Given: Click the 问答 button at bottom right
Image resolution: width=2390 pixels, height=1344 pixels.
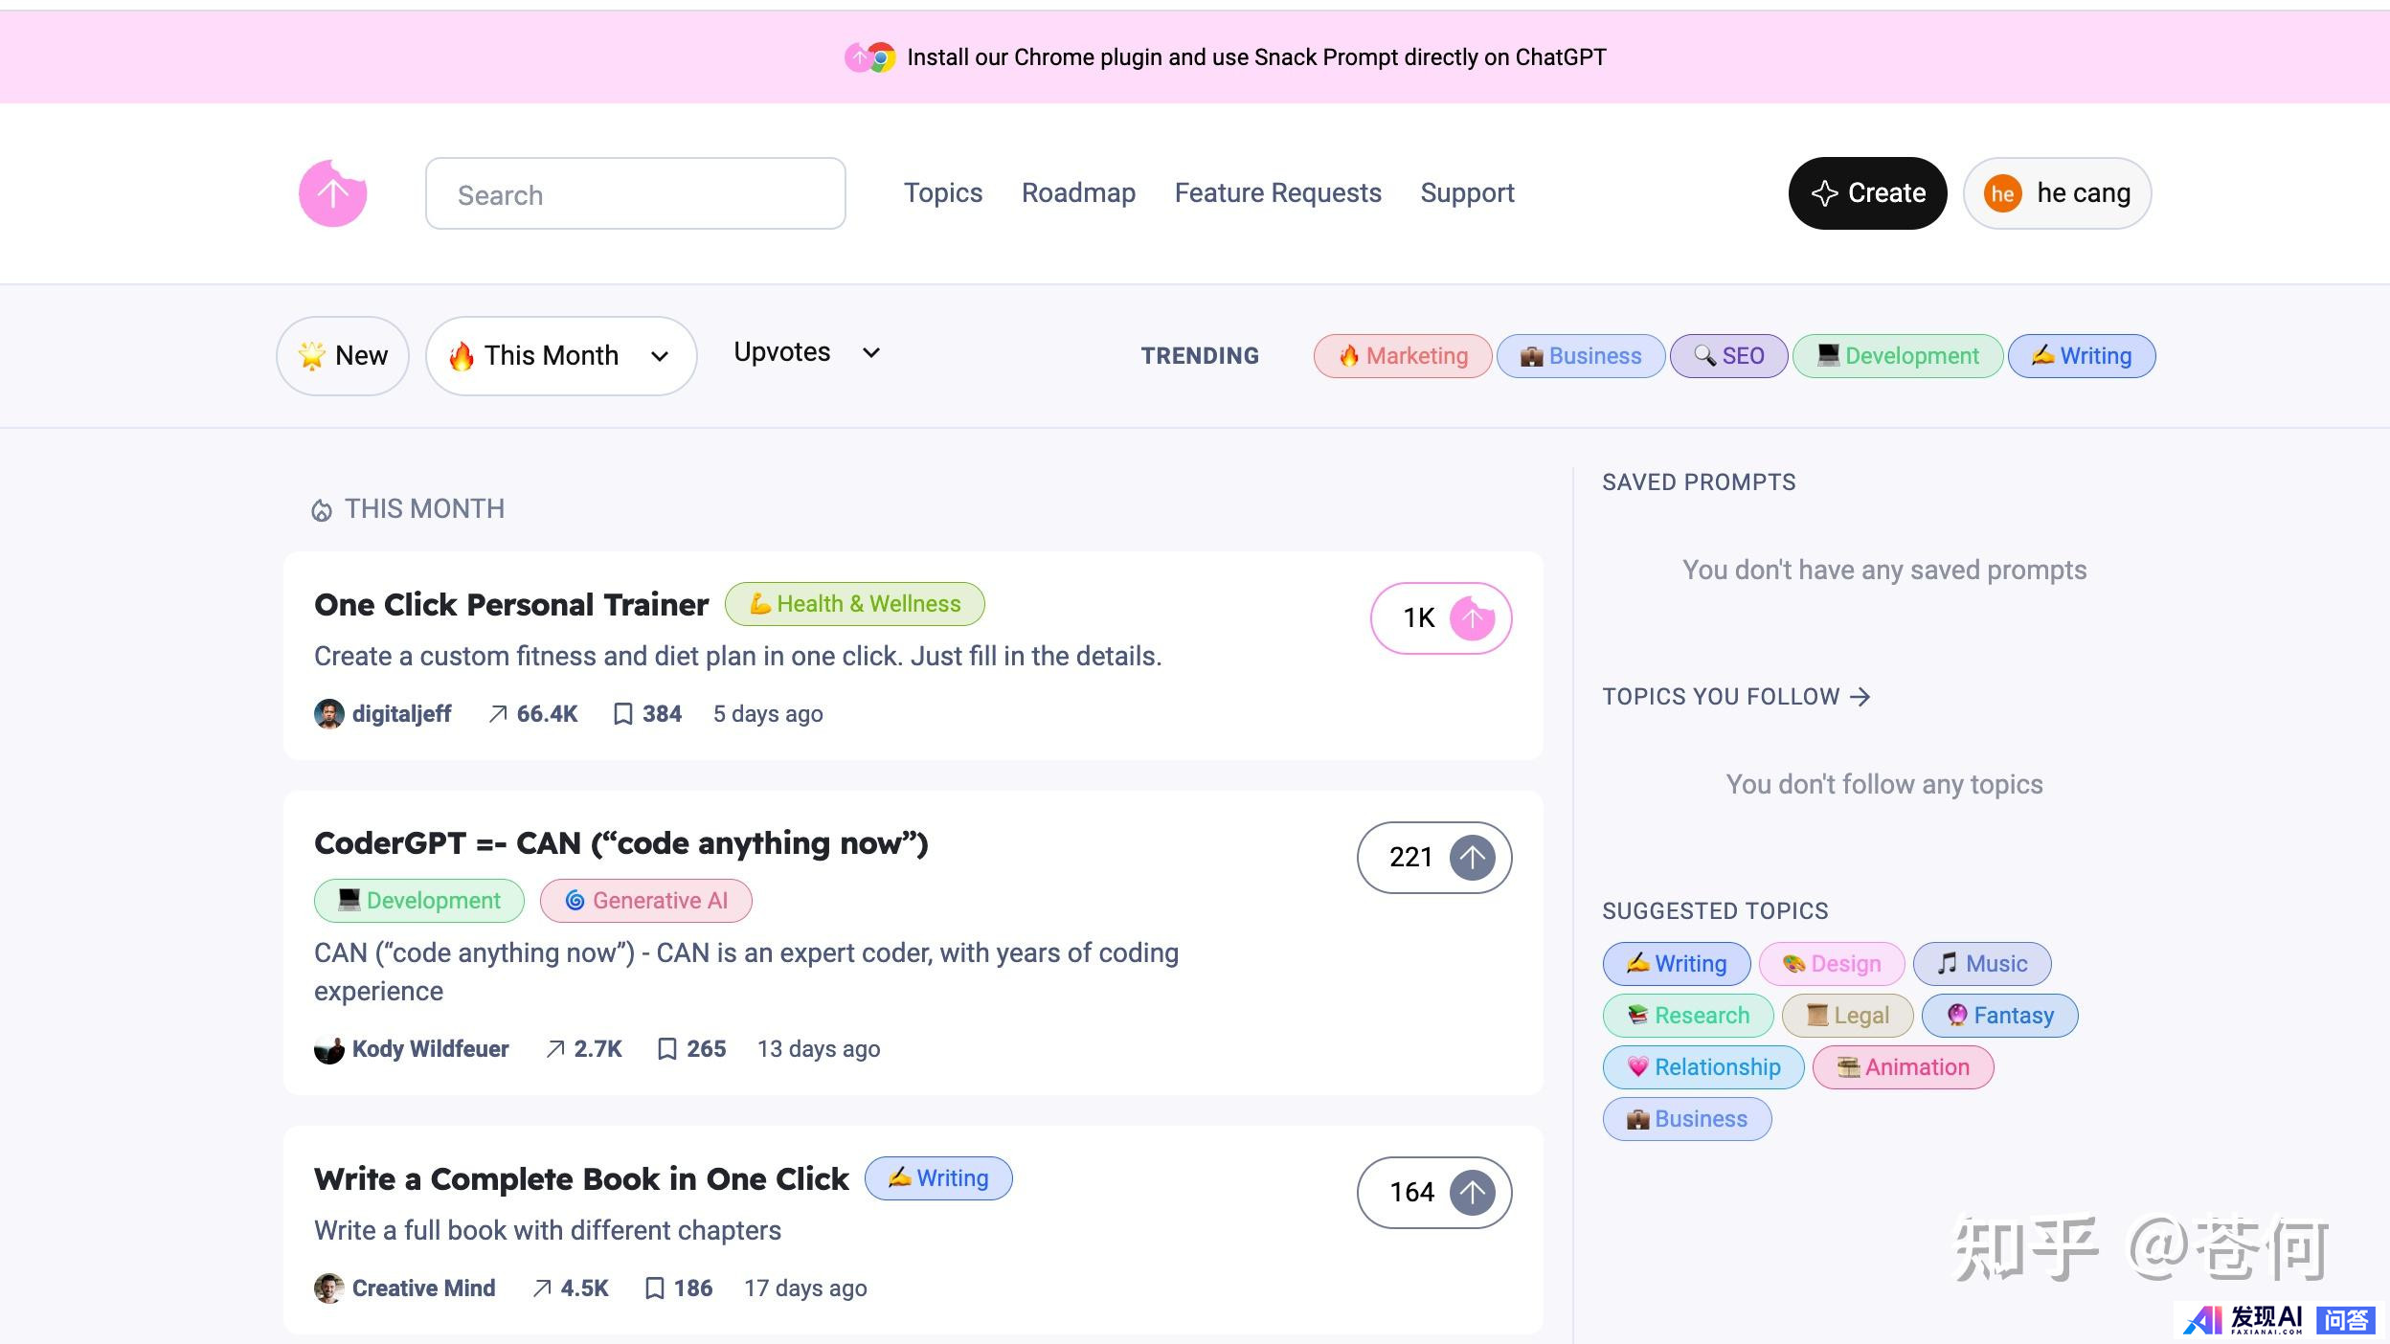Looking at the screenshot, I should pyautogui.click(x=2346, y=1321).
